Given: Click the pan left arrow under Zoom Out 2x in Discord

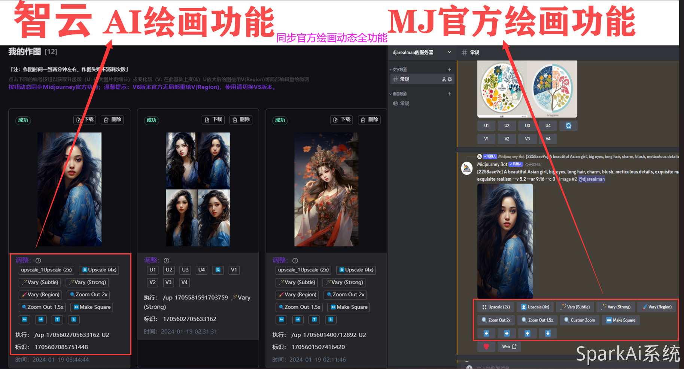Looking at the screenshot, I should [486, 333].
